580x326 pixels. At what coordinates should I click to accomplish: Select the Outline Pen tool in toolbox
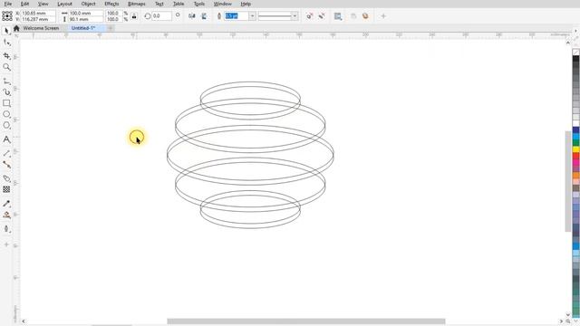click(x=6, y=229)
